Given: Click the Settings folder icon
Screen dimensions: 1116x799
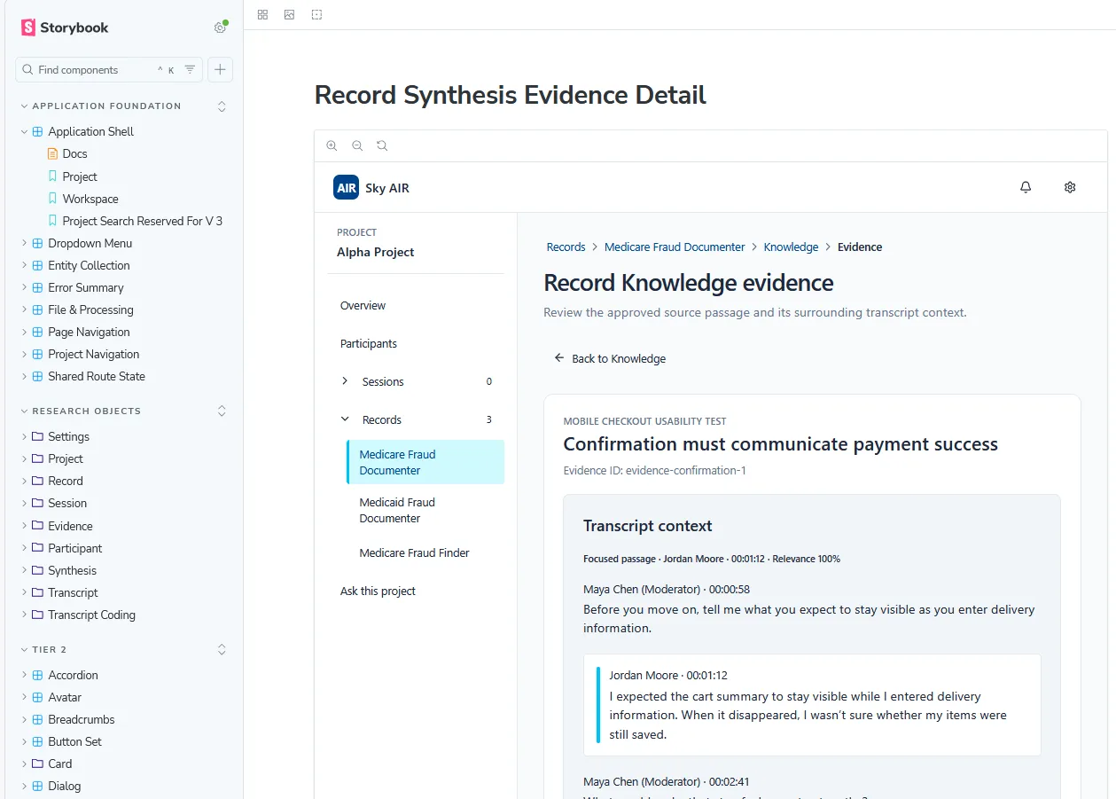Looking at the screenshot, I should (x=37, y=436).
